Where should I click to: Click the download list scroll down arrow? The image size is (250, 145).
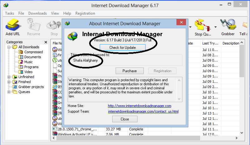(x=242, y=133)
